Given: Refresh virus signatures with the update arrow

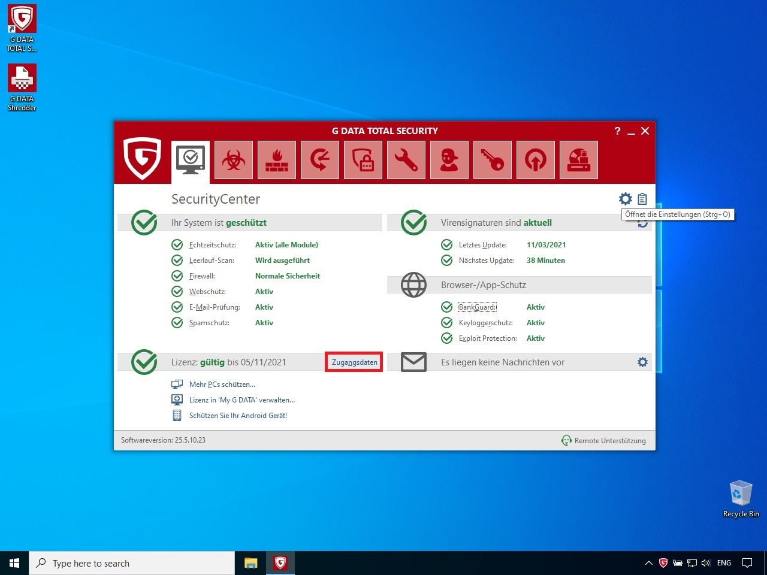Looking at the screenshot, I should coord(642,223).
